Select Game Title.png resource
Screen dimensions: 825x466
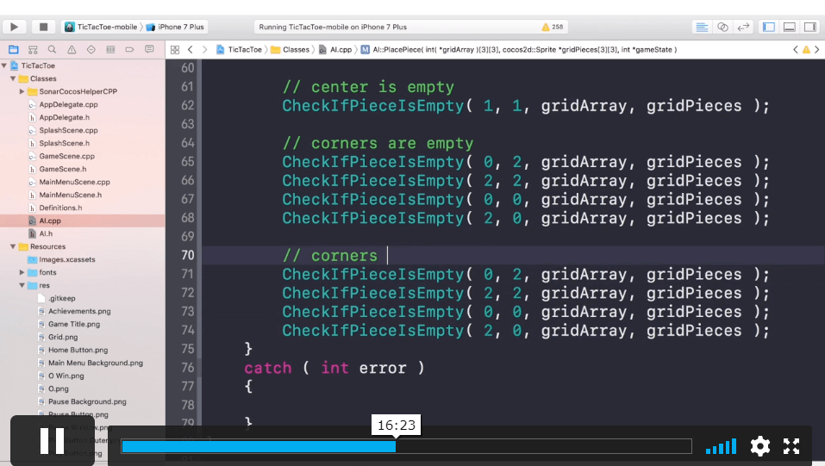(73, 324)
